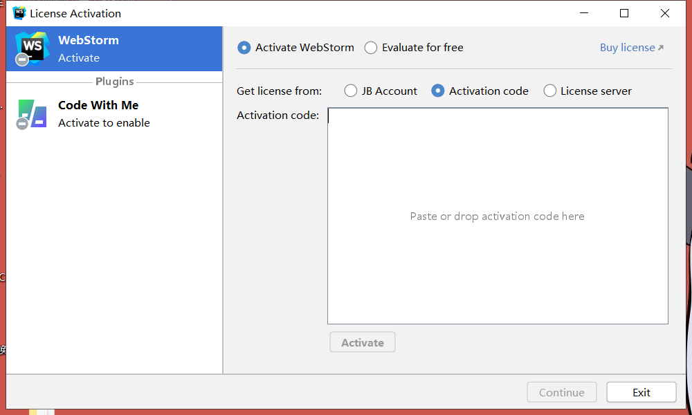Click the 'Activation code:' field label

coord(278,115)
